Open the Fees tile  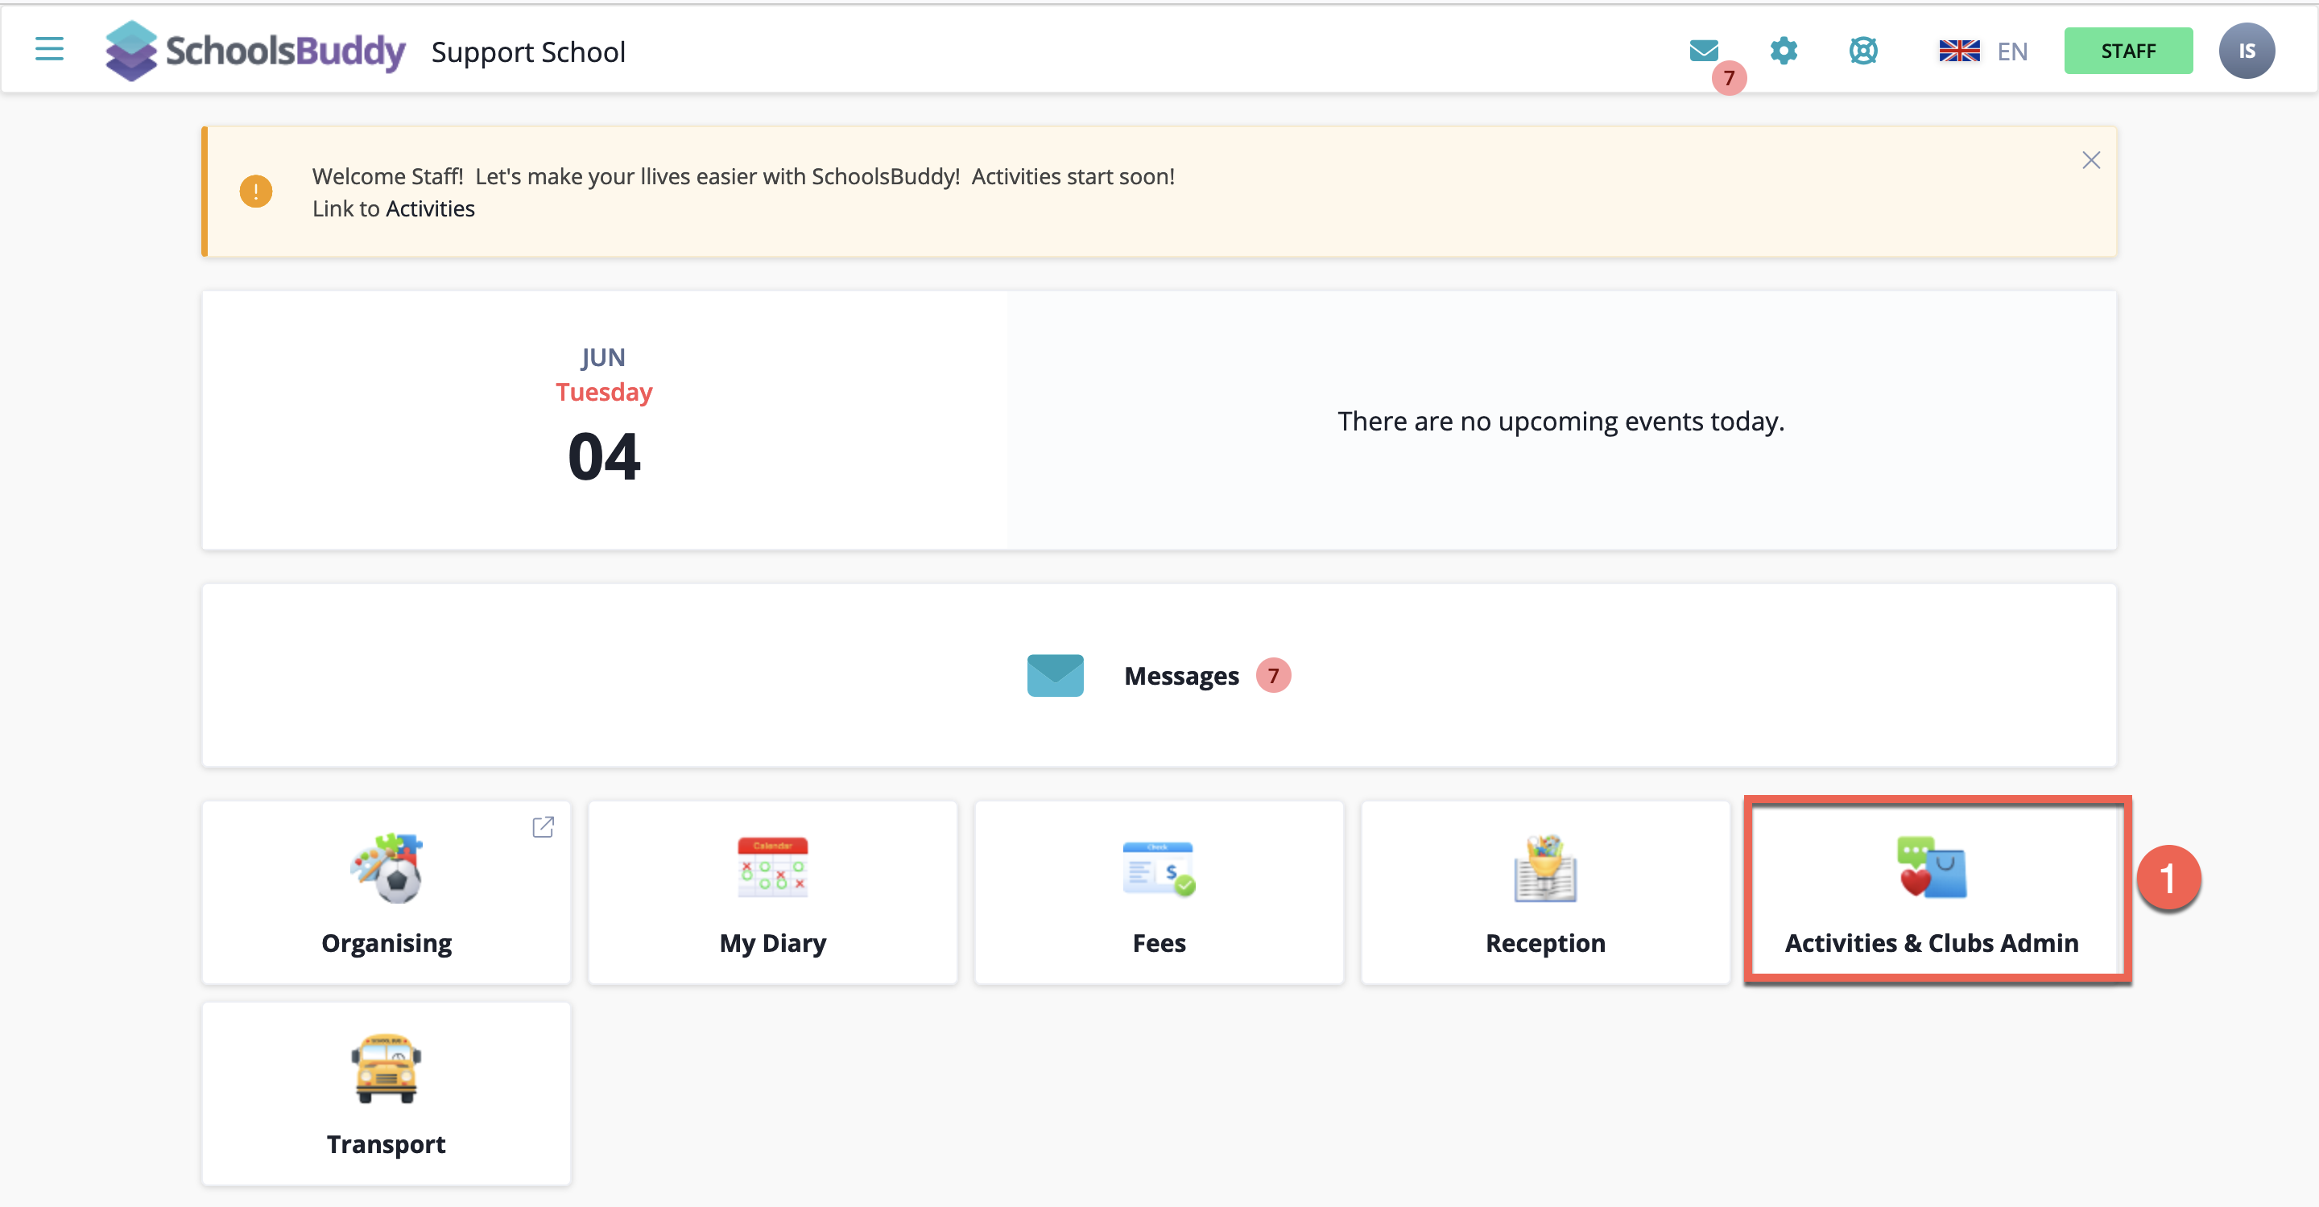point(1159,892)
